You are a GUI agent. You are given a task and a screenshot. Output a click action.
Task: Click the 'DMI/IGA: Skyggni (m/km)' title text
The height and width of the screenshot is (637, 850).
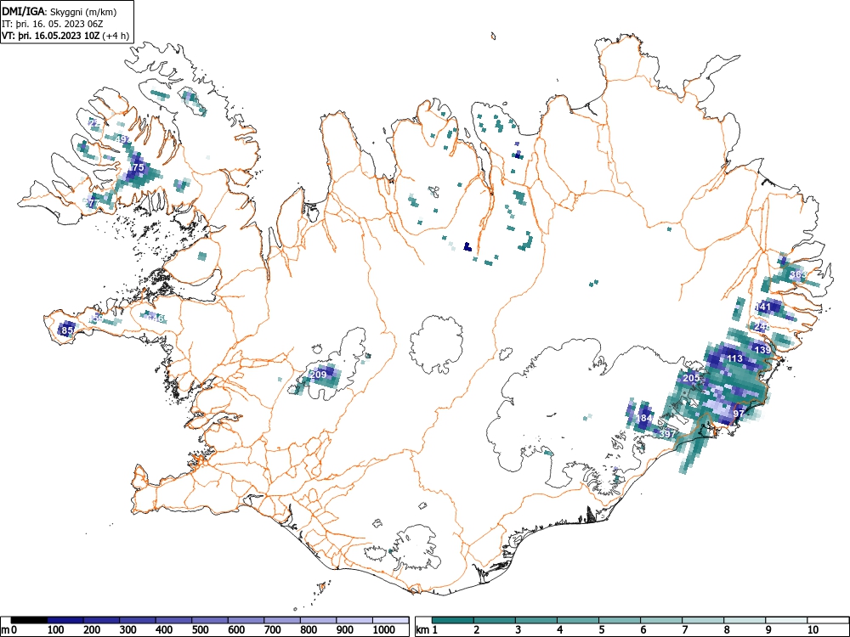[x=59, y=11]
